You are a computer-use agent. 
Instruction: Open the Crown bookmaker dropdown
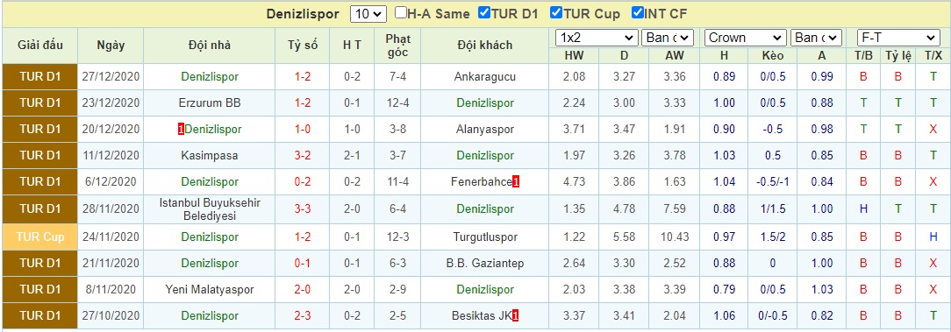(746, 38)
